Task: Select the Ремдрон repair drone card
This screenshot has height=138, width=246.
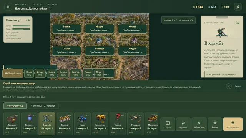Action: [x=135, y=123]
